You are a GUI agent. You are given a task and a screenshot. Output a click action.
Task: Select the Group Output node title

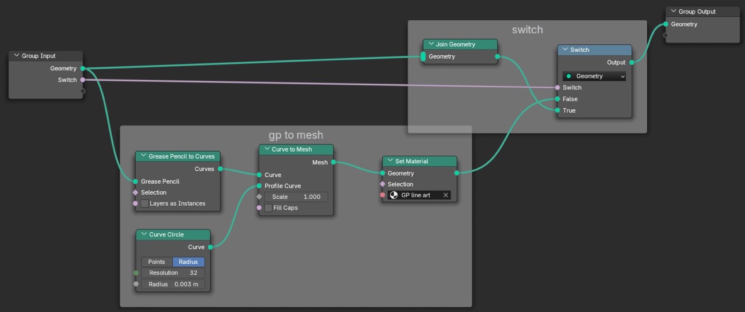697,12
